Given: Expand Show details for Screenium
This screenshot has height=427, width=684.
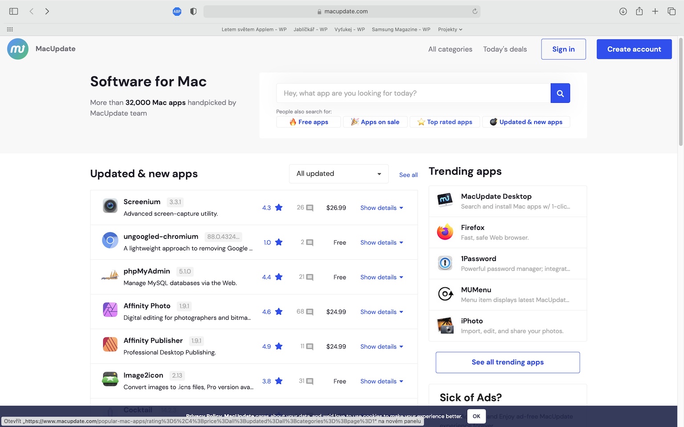Looking at the screenshot, I should click(382, 208).
